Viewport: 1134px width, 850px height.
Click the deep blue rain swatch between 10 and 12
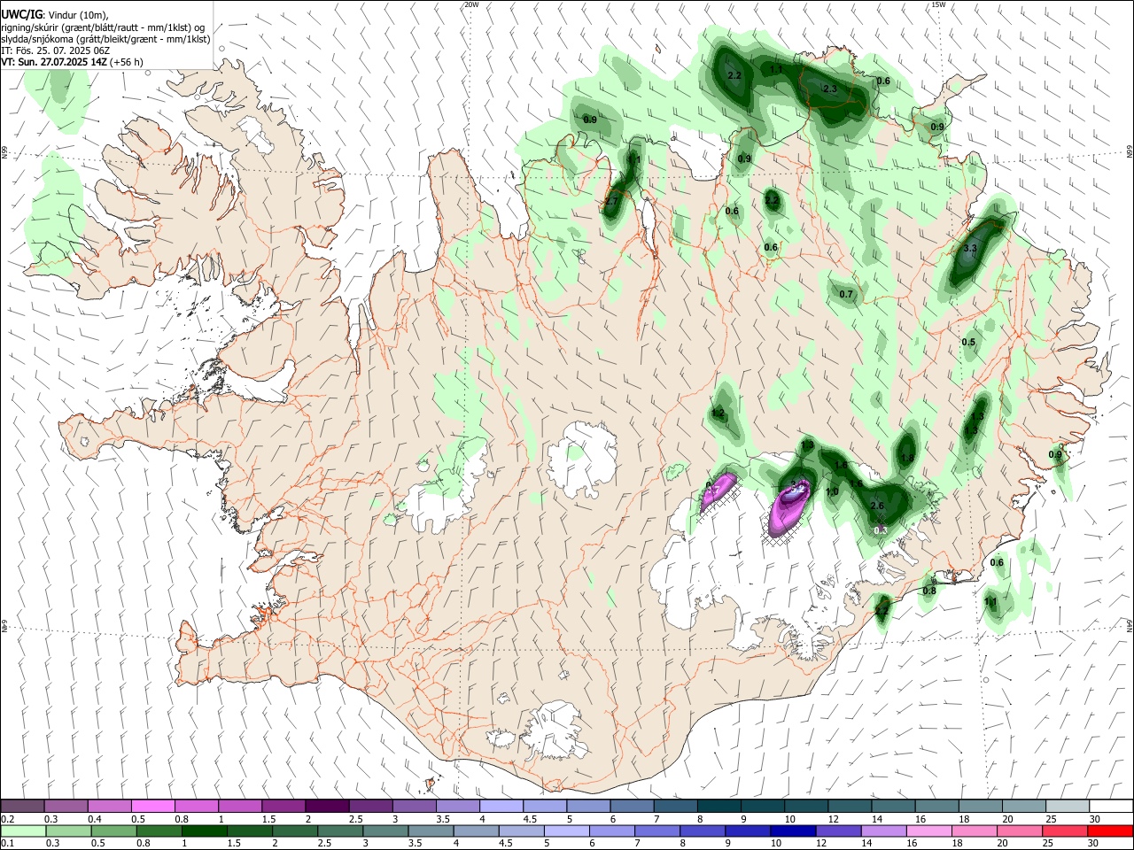point(793,831)
